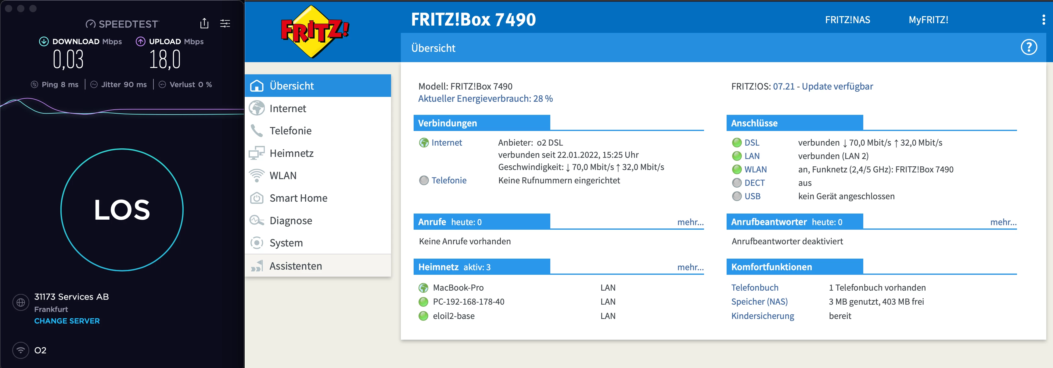Click the Speedtest share icon
The width and height of the screenshot is (1053, 368).
[x=204, y=24]
